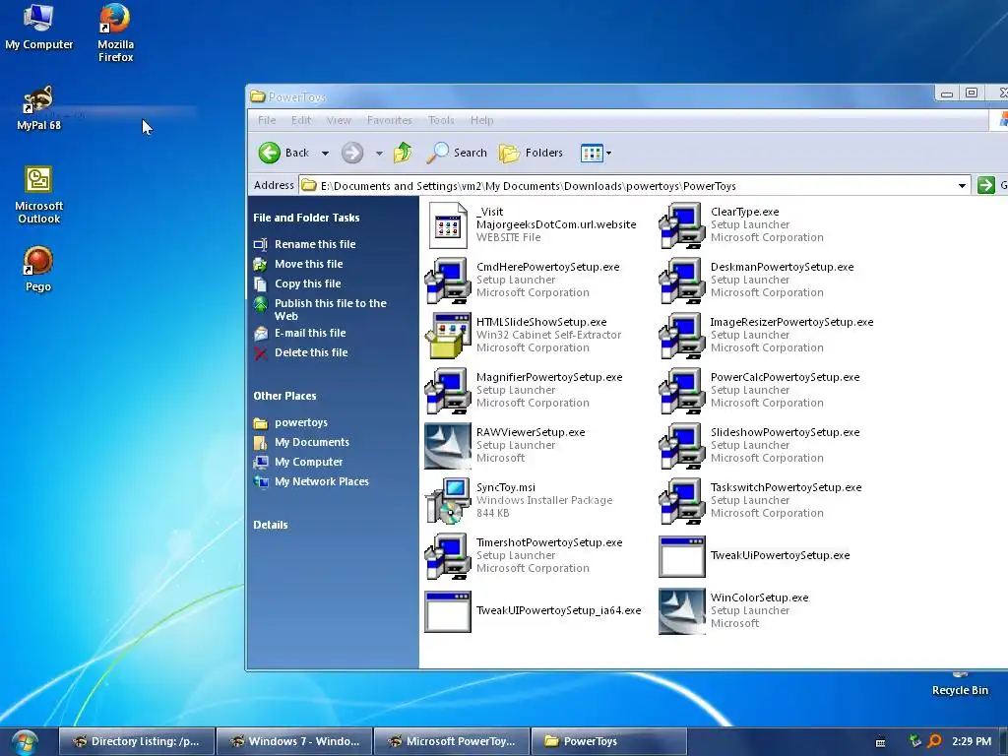Click the PowerToys taskbar button
1008x756 pixels.
(x=608, y=741)
